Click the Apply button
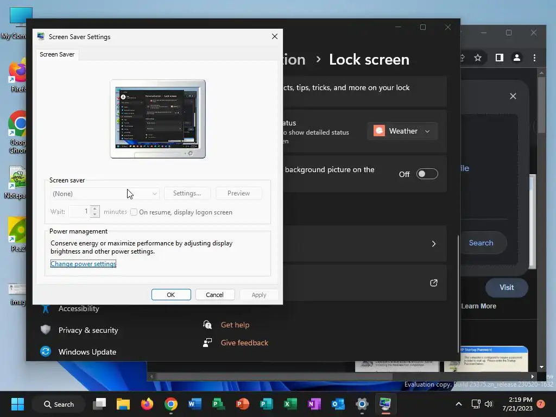The width and height of the screenshot is (556, 417). [x=259, y=295]
